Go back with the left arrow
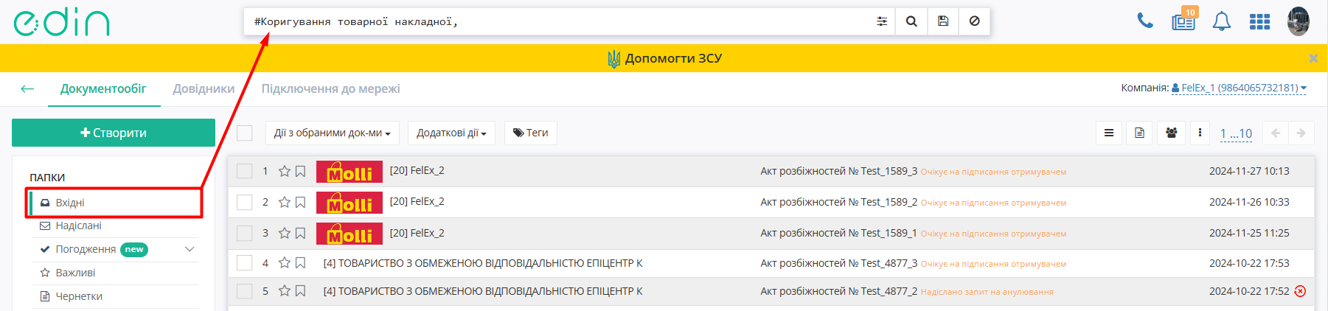Viewport: 1328px width, 311px height. pos(27,88)
